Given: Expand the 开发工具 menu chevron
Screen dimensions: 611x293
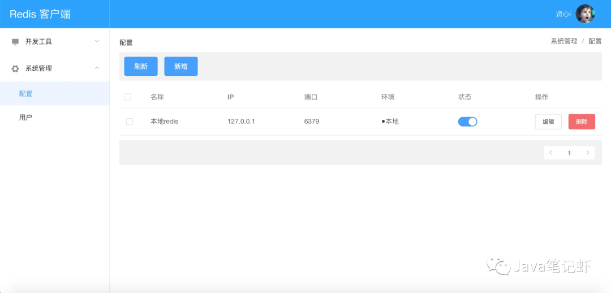Looking at the screenshot, I should pos(97,41).
